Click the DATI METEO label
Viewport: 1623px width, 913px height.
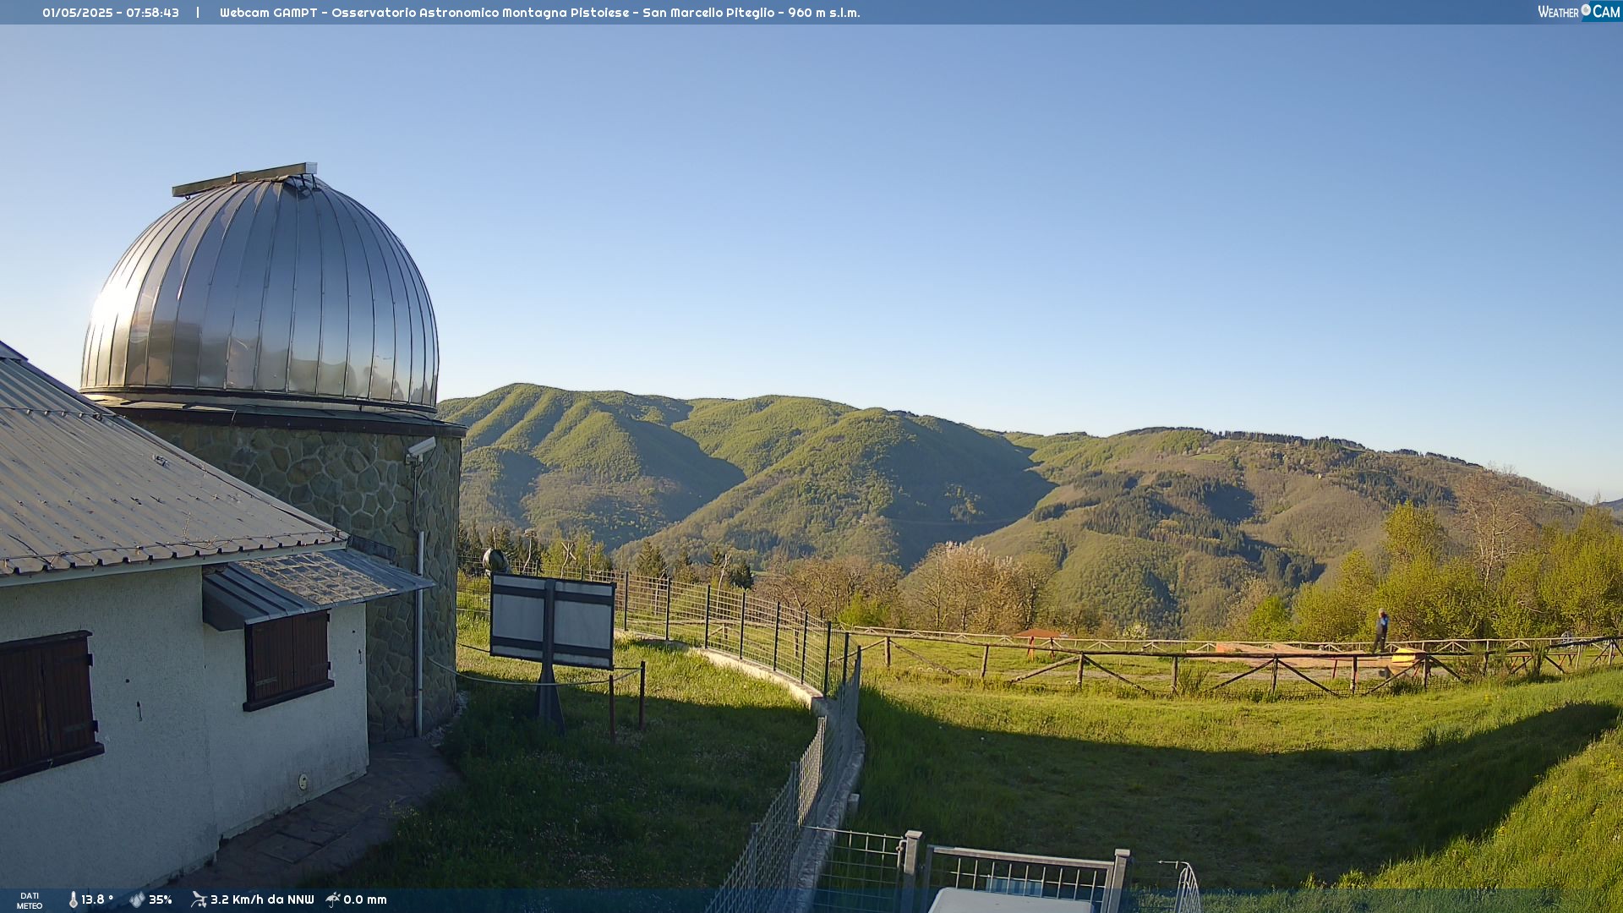coord(30,901)
